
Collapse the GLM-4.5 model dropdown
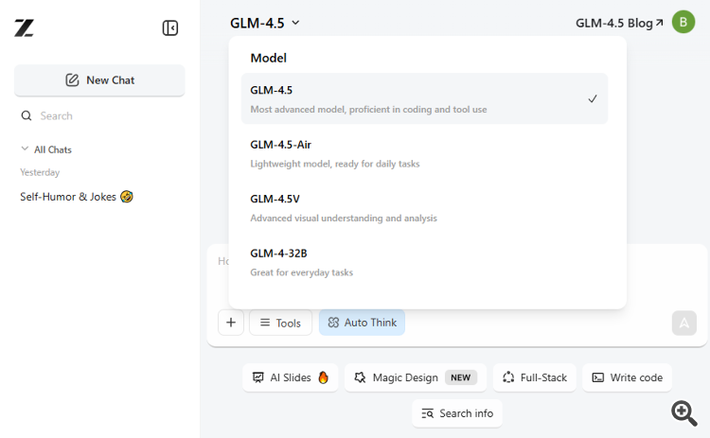(265, 23)
